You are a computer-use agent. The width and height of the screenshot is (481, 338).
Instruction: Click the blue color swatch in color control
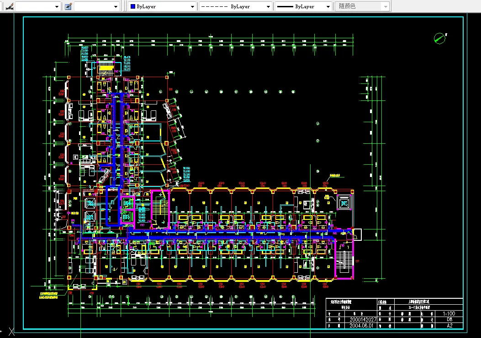coord(133,6)
